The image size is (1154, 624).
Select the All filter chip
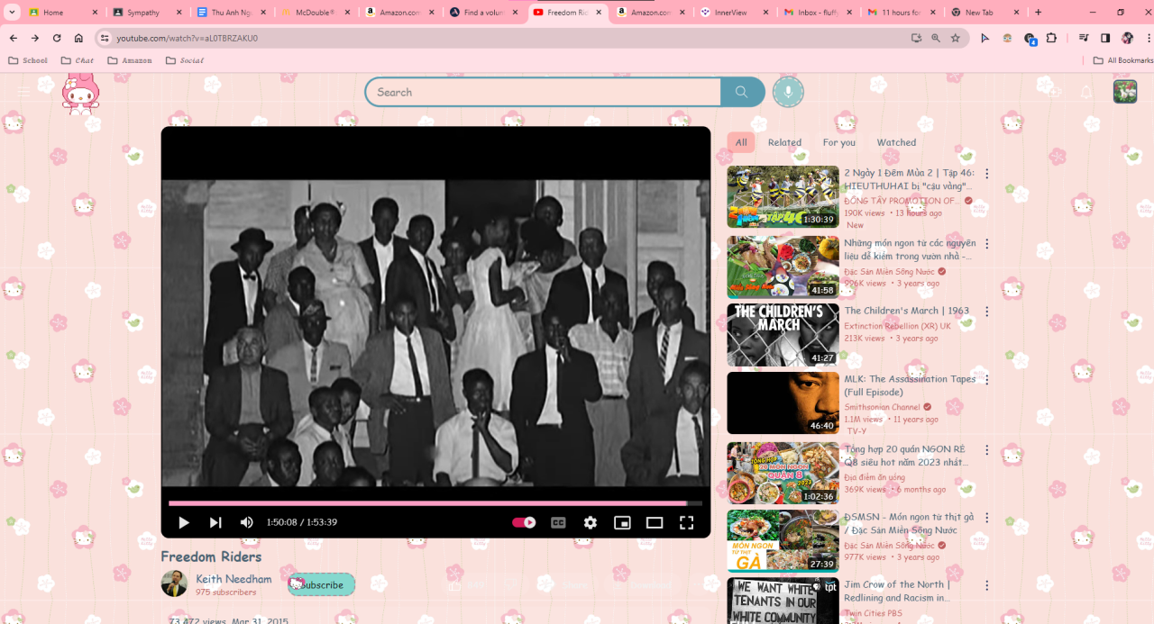point(741,142)
